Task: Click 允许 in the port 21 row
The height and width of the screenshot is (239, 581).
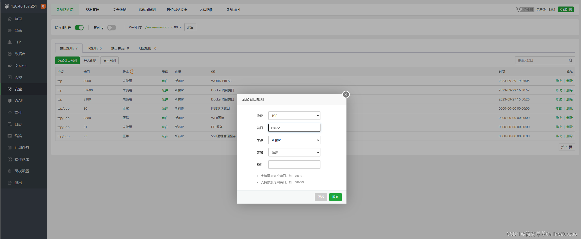Action: [165, 127]
